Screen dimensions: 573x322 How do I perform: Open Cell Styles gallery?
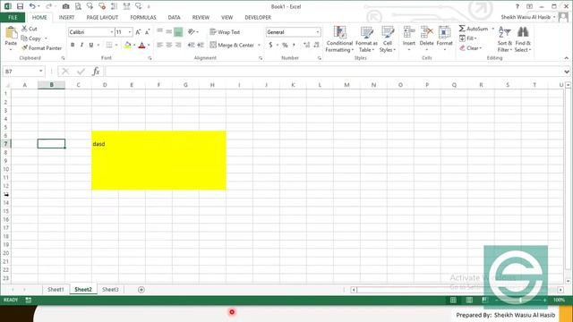[x=388, y=39]
